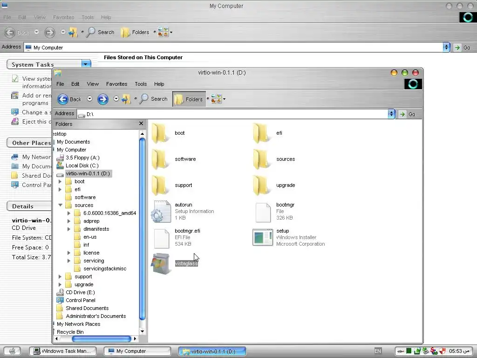Open Control Panel in folder tree
Image resolution: width=477 pixels, height=358 pixels.
80,300
